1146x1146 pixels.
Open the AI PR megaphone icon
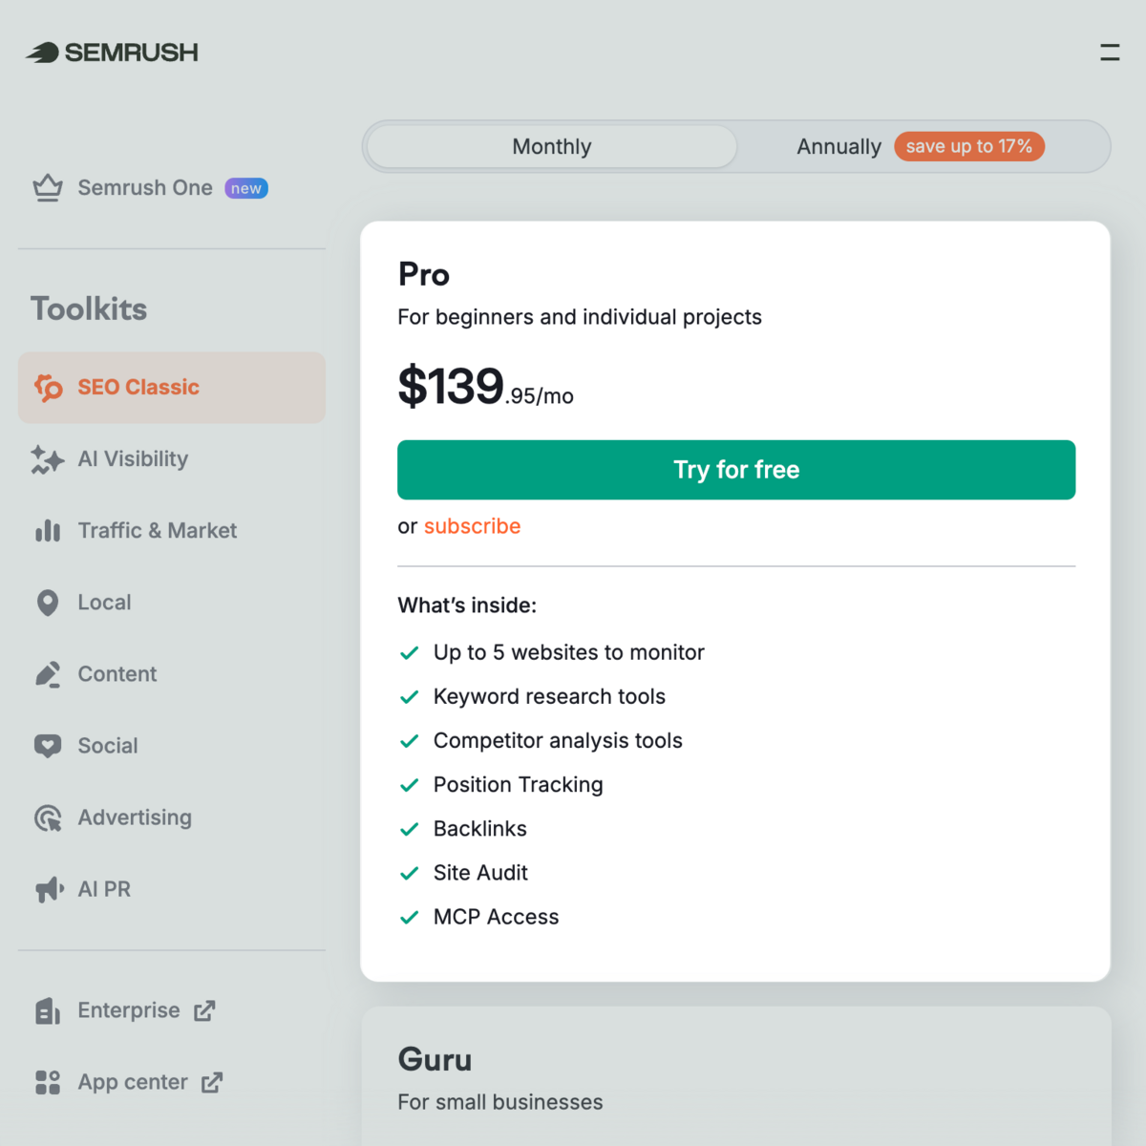pos(47,889)
